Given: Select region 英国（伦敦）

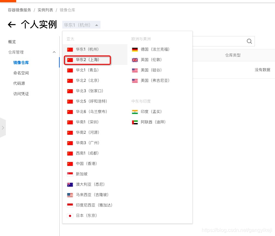Looking at the screenshot, I should click(160, 60).
